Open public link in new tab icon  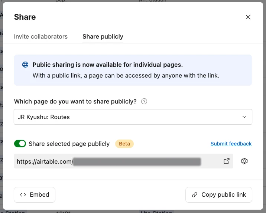click(227, 161)
